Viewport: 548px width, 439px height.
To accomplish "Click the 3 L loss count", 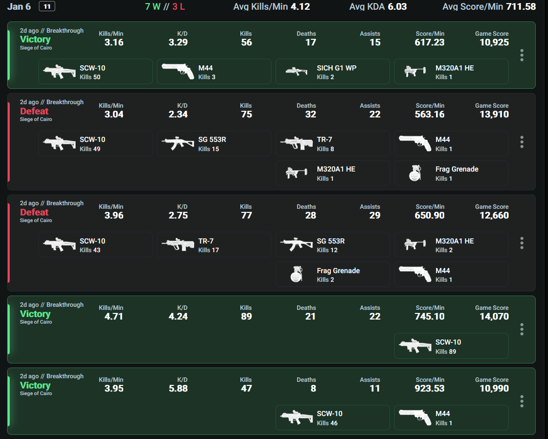I will click(178, 7).
